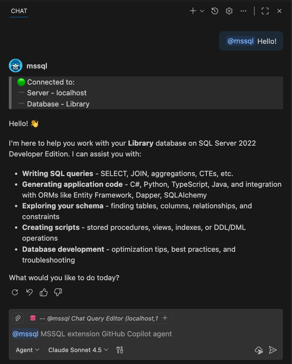This screenshot has height=364, width=292.
Task: Attach a file using the paperclip icon
Action: (18, 318)
